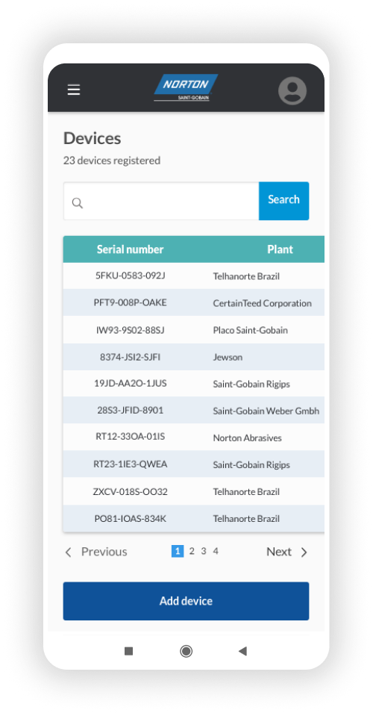Select serial number PO81-IOAS-834K
Viewport: 373px width, 713px height.
(x=131, y=518)
